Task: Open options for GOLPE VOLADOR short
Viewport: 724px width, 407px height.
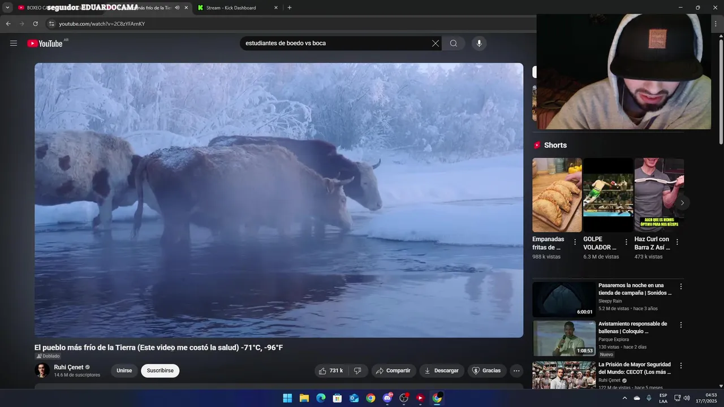Action: (x=626, y=242)
